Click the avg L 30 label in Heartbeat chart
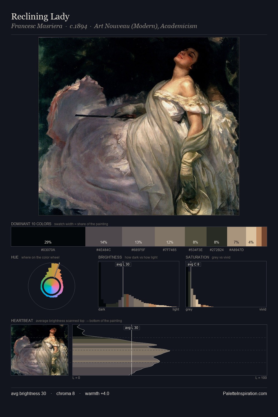The image size is (278, 417). [131, 328]
